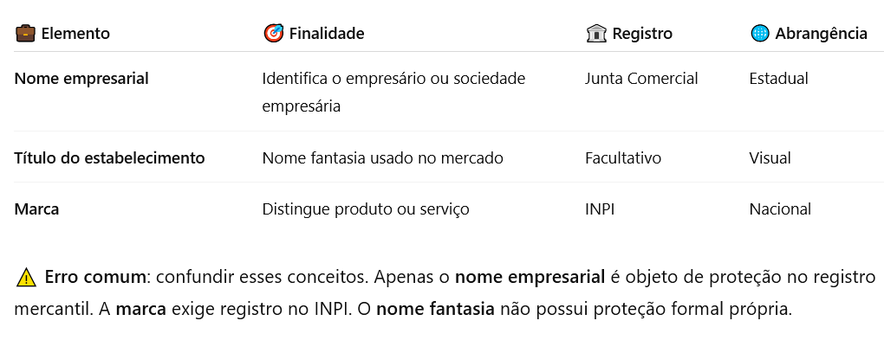The height and width of the screenshot is (340, 884).
Task: Click the INPI cell in the table
Action: click(600, 209)
